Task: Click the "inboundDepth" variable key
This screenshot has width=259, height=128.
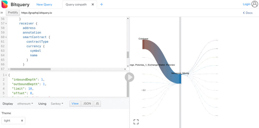Action: coord(25,80)
